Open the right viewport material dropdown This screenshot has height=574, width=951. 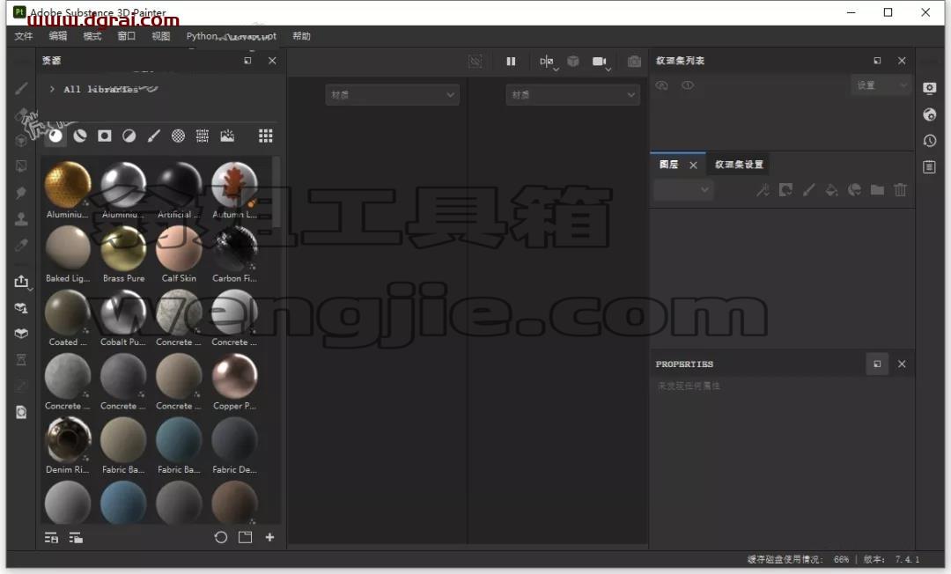pyautogui.click(x=572, y=94)
